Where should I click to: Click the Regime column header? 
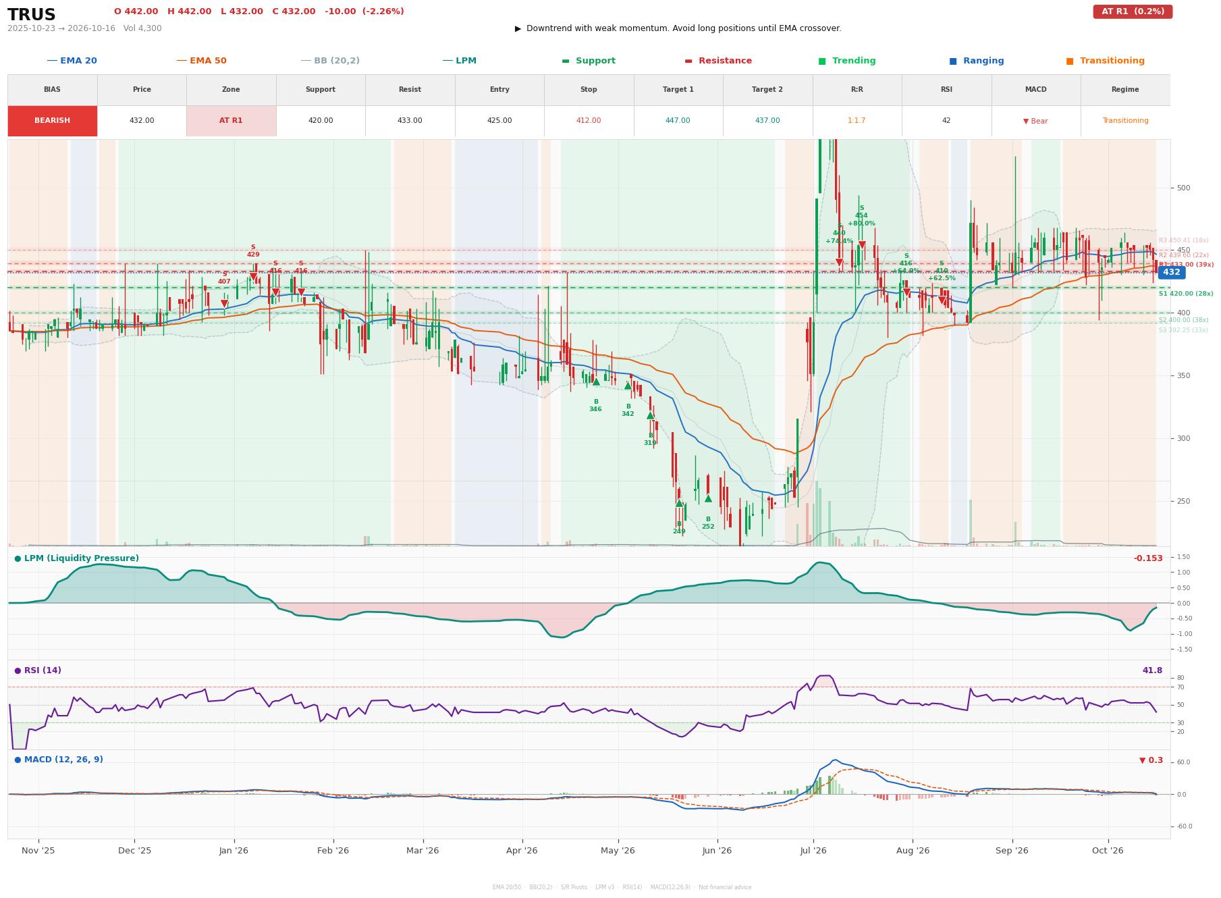(x=1125, y=90)
